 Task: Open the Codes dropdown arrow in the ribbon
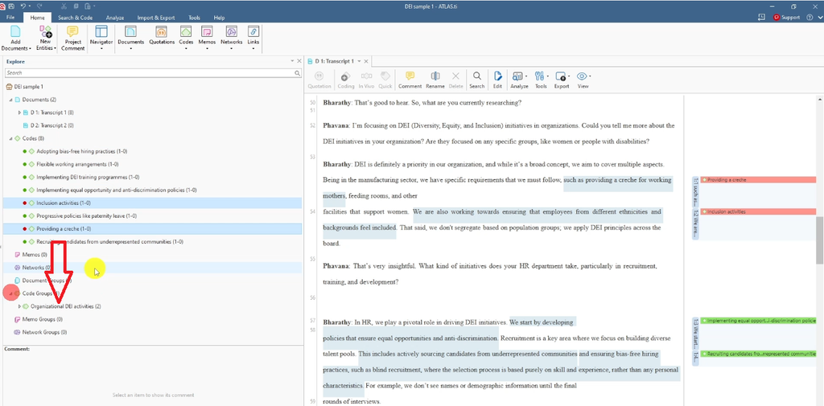click(186, 49)
